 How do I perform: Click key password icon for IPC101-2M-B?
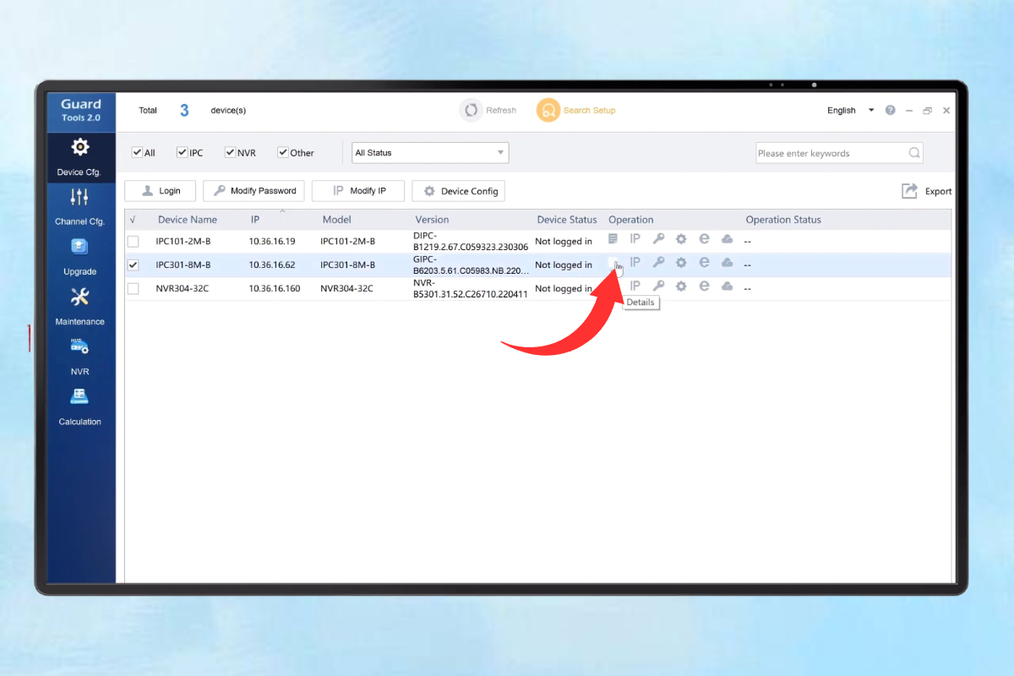coord(658,240)
